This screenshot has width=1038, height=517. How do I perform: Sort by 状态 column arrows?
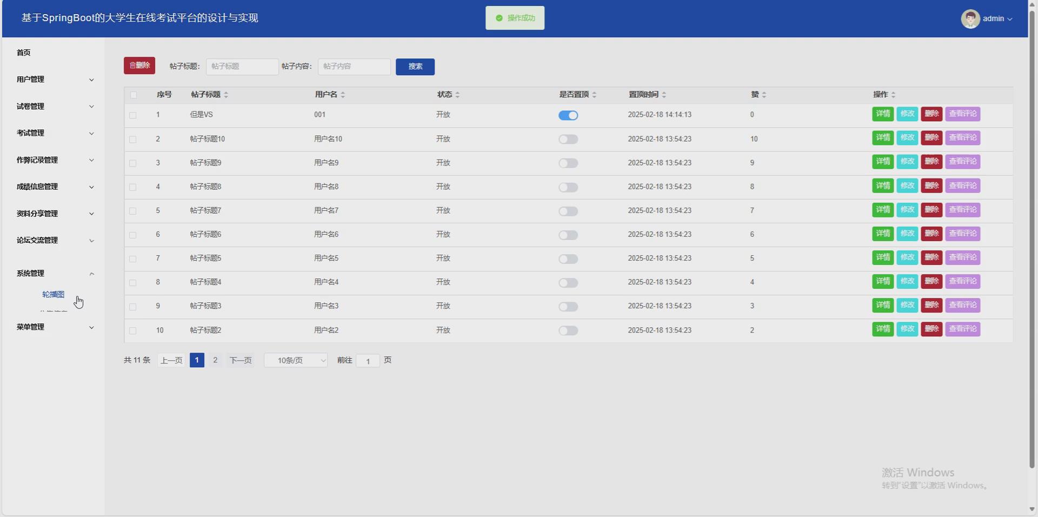click(x=457, y=95)
